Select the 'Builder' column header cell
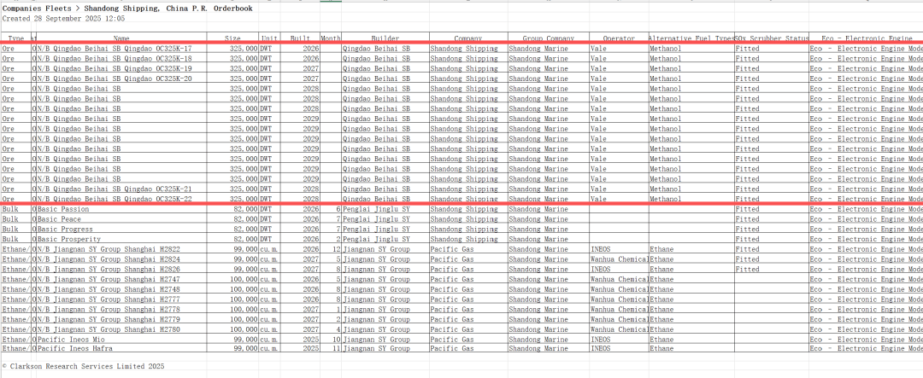This screenshot has width=923, height=378. pos(385,38)
